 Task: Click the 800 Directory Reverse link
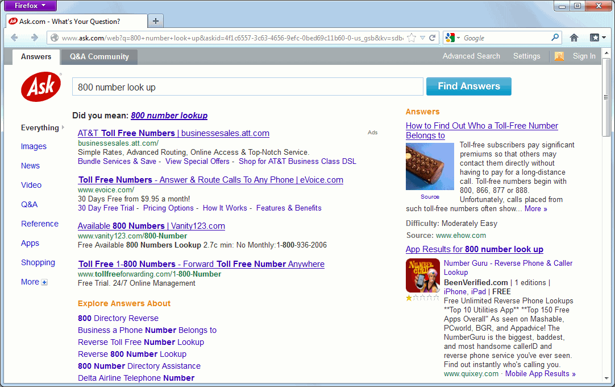click(x=118, y=318)
